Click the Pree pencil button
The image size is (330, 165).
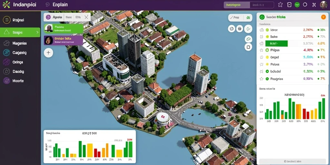pos(236,18)
